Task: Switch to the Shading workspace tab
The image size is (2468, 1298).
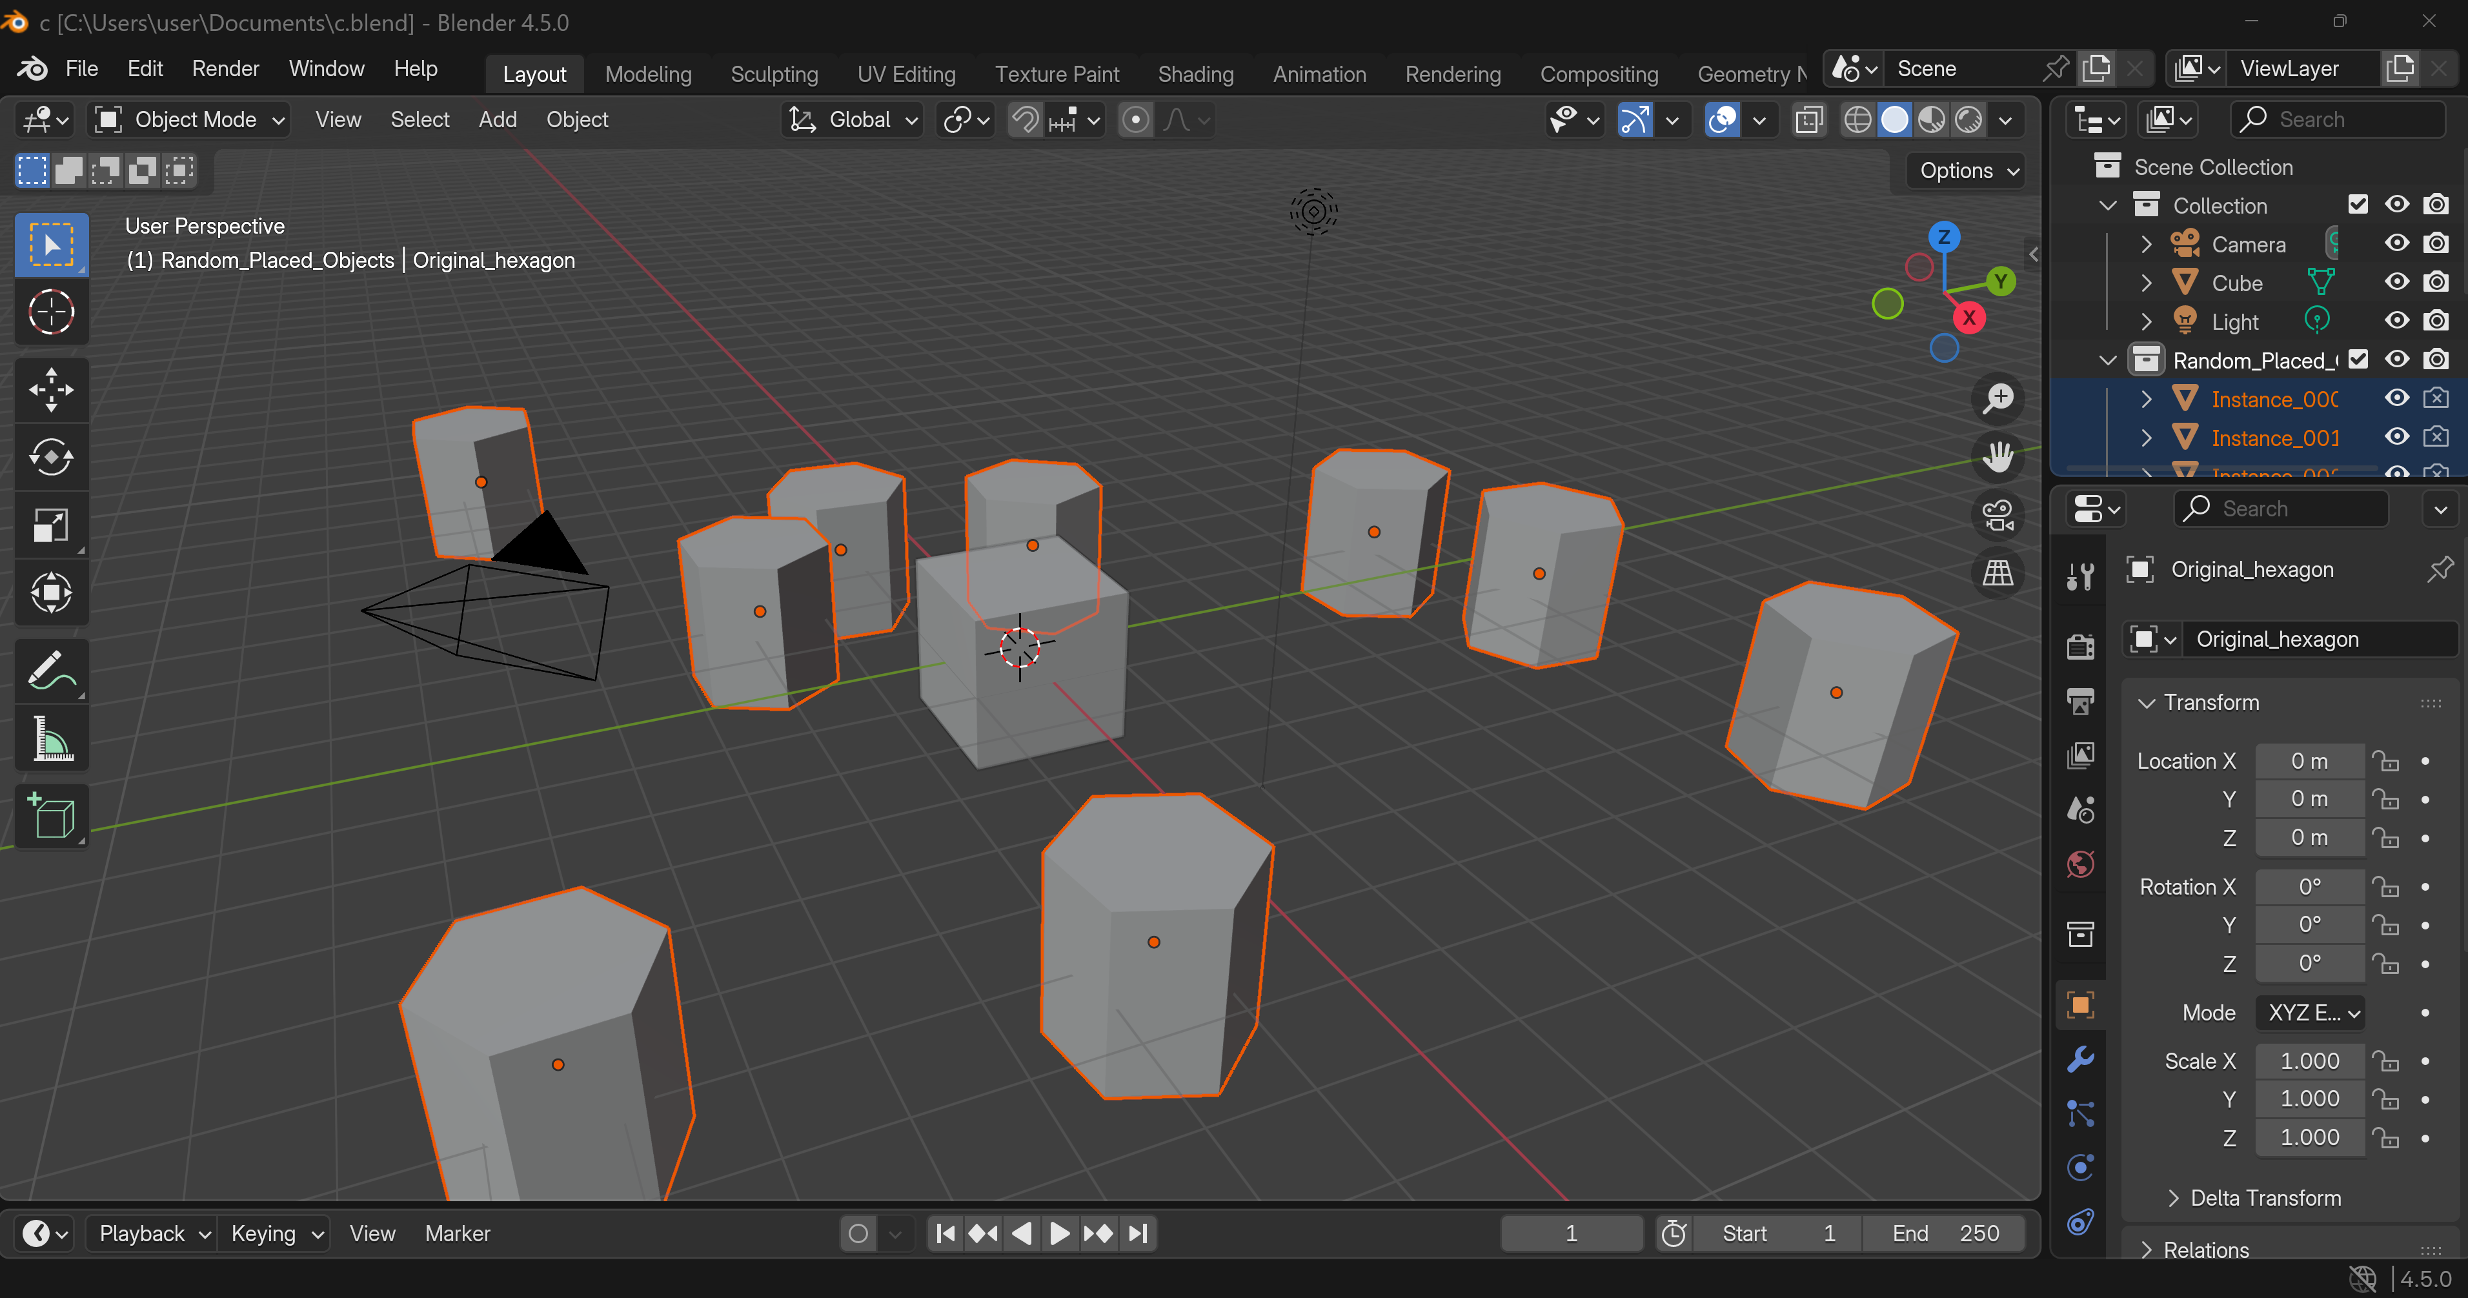Action: click(1196, 74)
